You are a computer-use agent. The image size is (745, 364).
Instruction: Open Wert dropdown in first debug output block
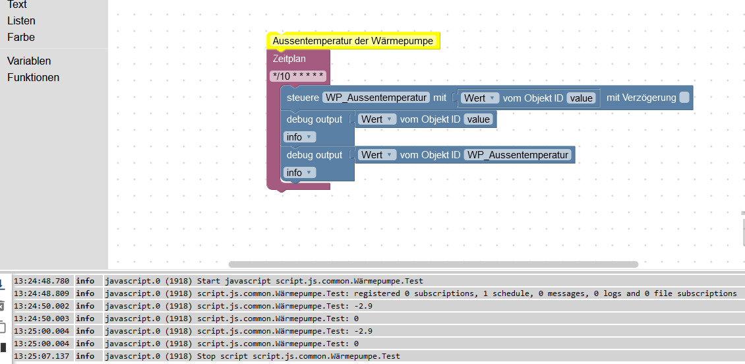coord(377,119)
